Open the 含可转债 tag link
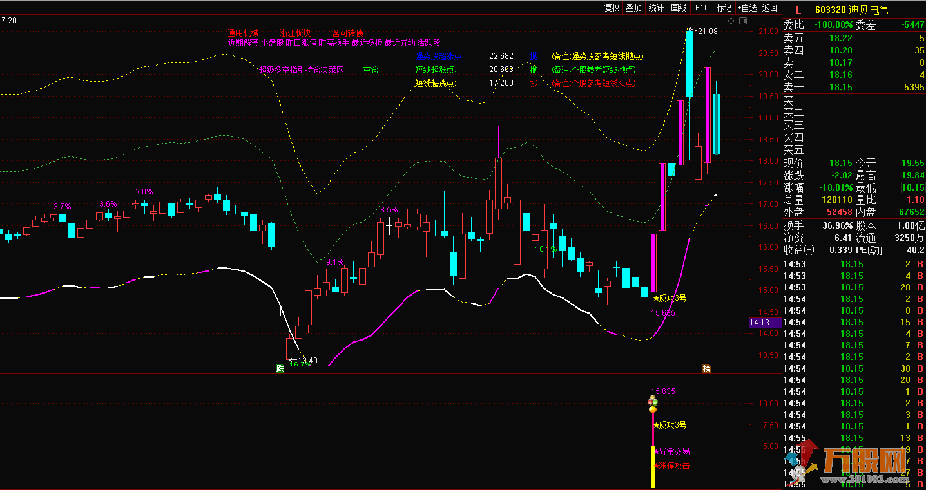 (x=348, y=33)
